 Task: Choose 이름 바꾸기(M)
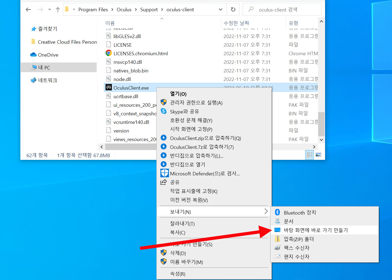pyautogui.click(x=214, y=262)
